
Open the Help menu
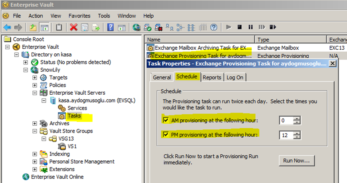pyautogui.click(x=149, y=16)
